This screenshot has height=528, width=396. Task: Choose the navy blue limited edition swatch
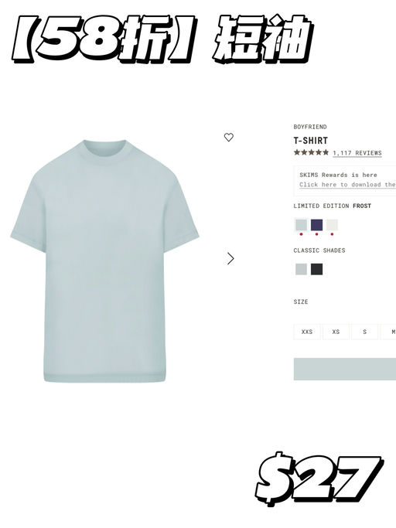point(316,225)
